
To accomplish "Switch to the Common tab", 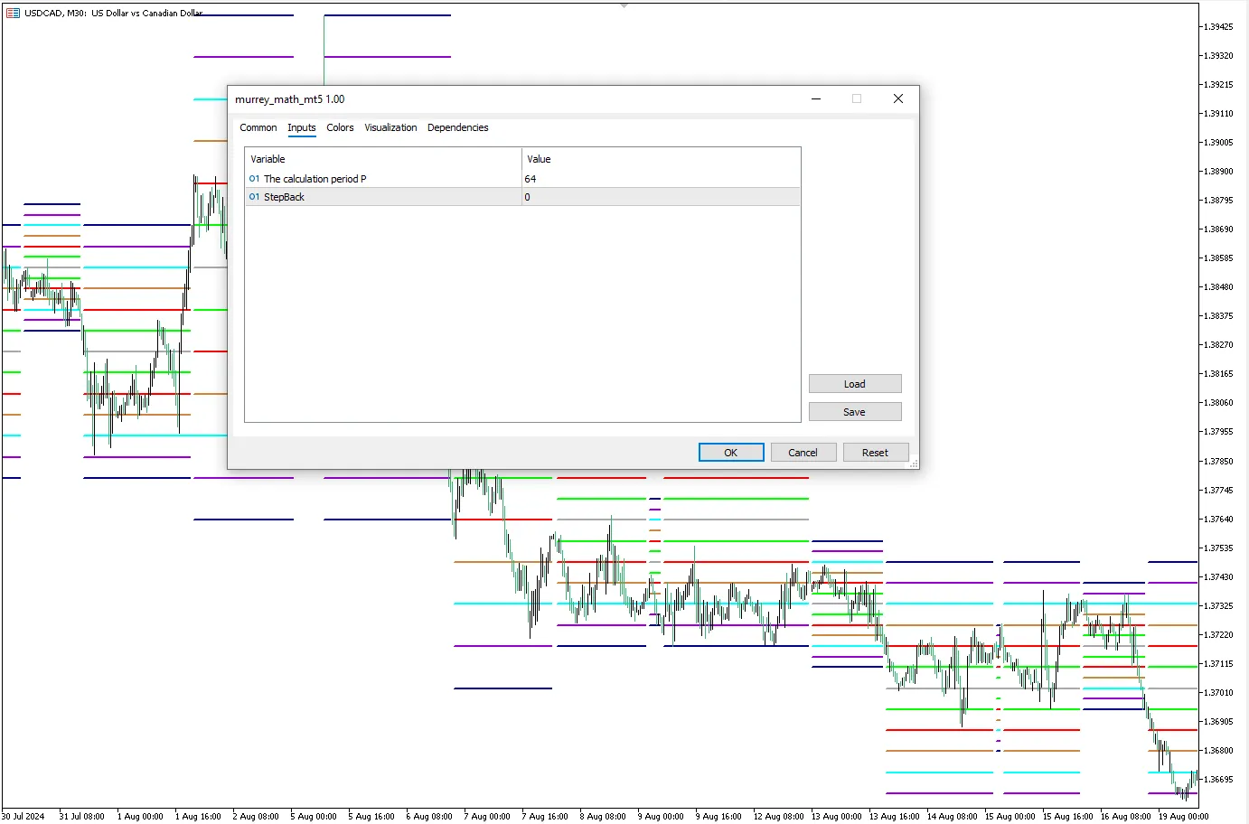I will point(258,127).
